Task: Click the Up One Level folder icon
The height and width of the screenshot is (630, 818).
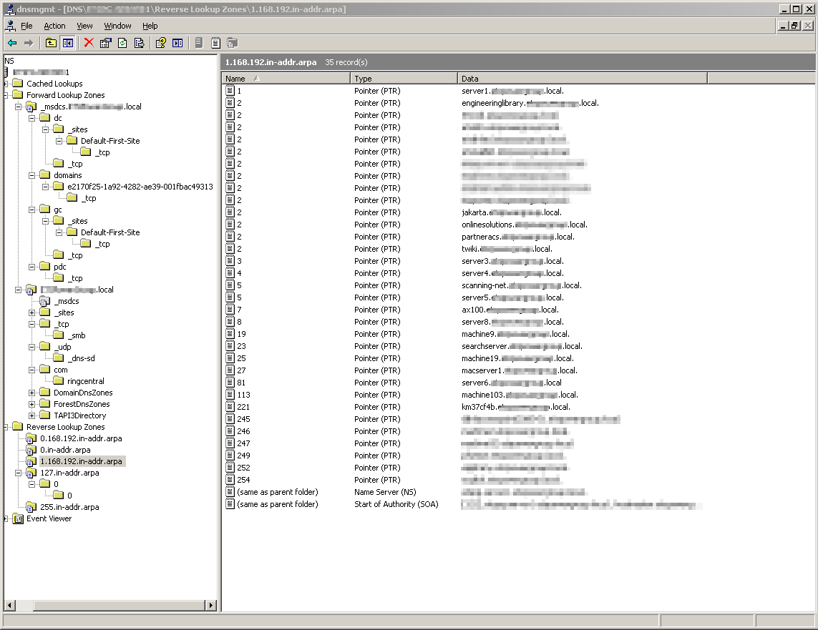Action: [x=51, y=43]
